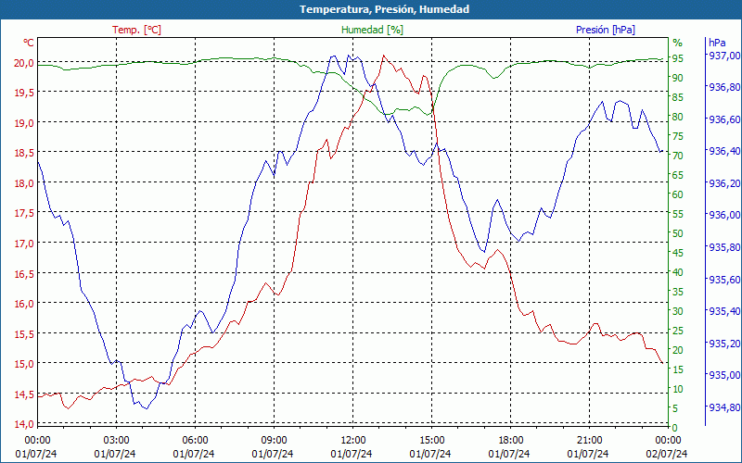The width and height of the screenshot is (742, 463).
Task: Click the green "95" humidity axis value
Action: click(x=678, y=58)
